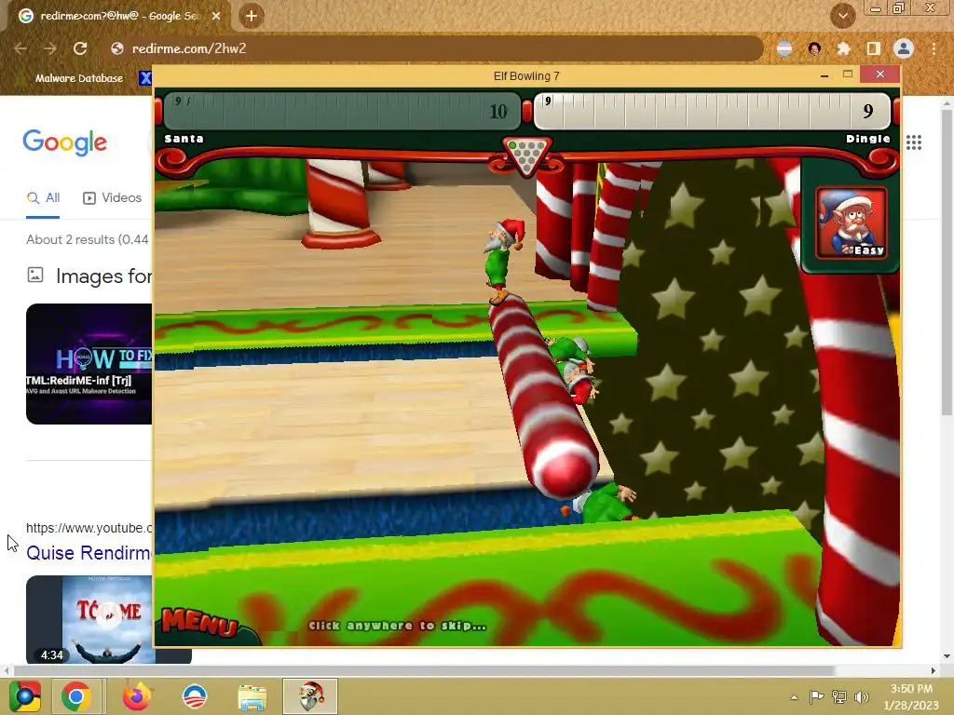Click the 'Images for' heading
This screenshot has height=715, width=954.
click(x=103, y=276)
